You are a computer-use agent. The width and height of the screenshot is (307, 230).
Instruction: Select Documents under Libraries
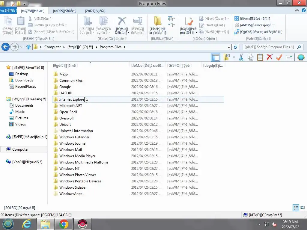coord(24,105)
